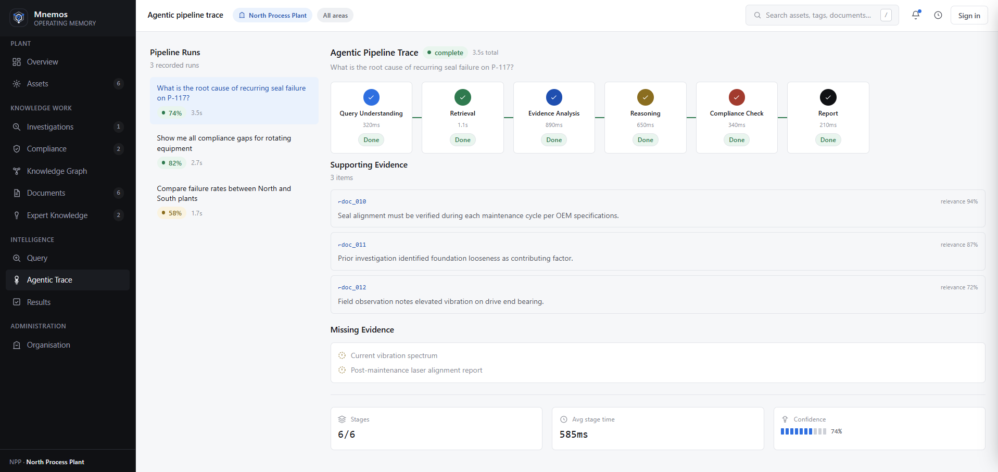Click the Mnemos shield logo icon
This screenshot has height=472, width=998.
(19, 18)
